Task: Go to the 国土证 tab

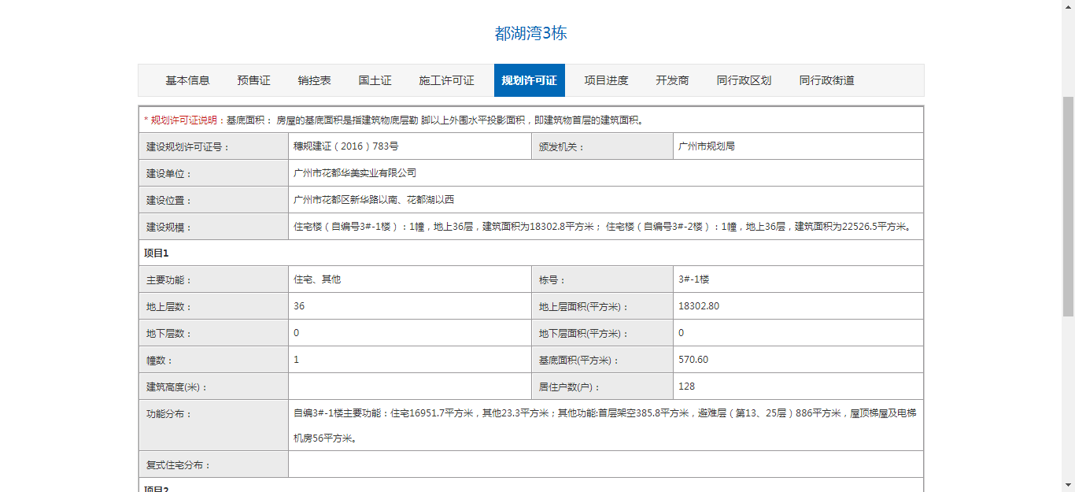Action: (x=375, y=80)
